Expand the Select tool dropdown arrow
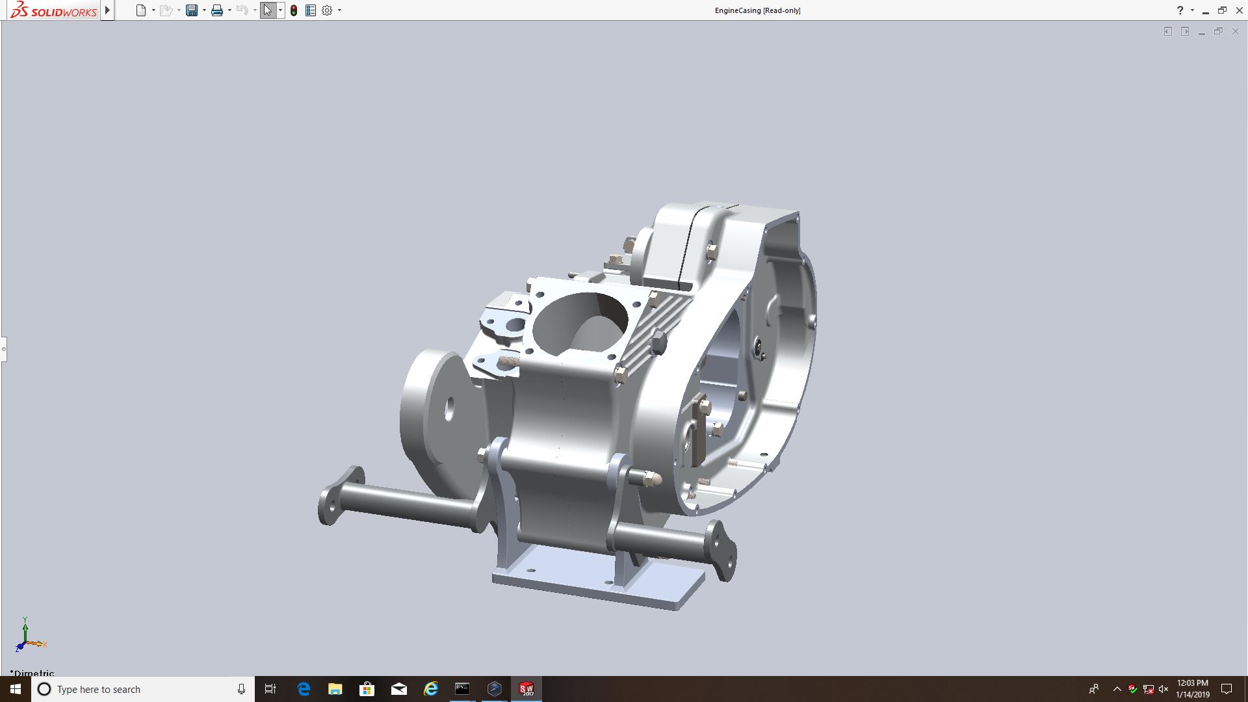This screenshot has width=1248, height=702. [280, 10]
